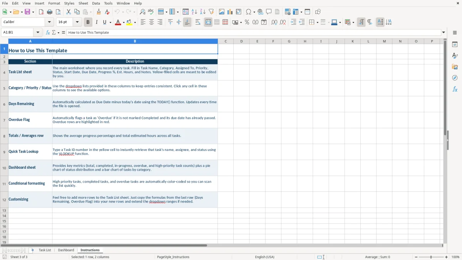Image resolution: width=462 pixels, height=260 pixels.
Task: Click the Clear Direct Formatting icon
Action: pos(107,12)
